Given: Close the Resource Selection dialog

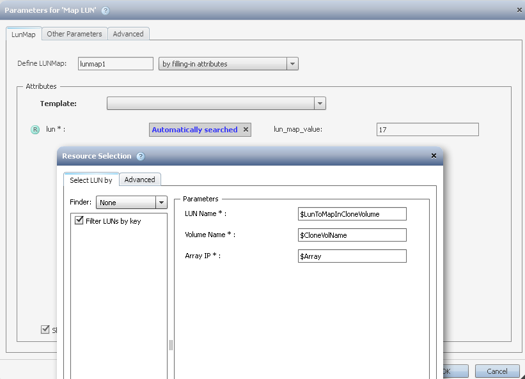Looking at the screenshot, I should point(434,156).
